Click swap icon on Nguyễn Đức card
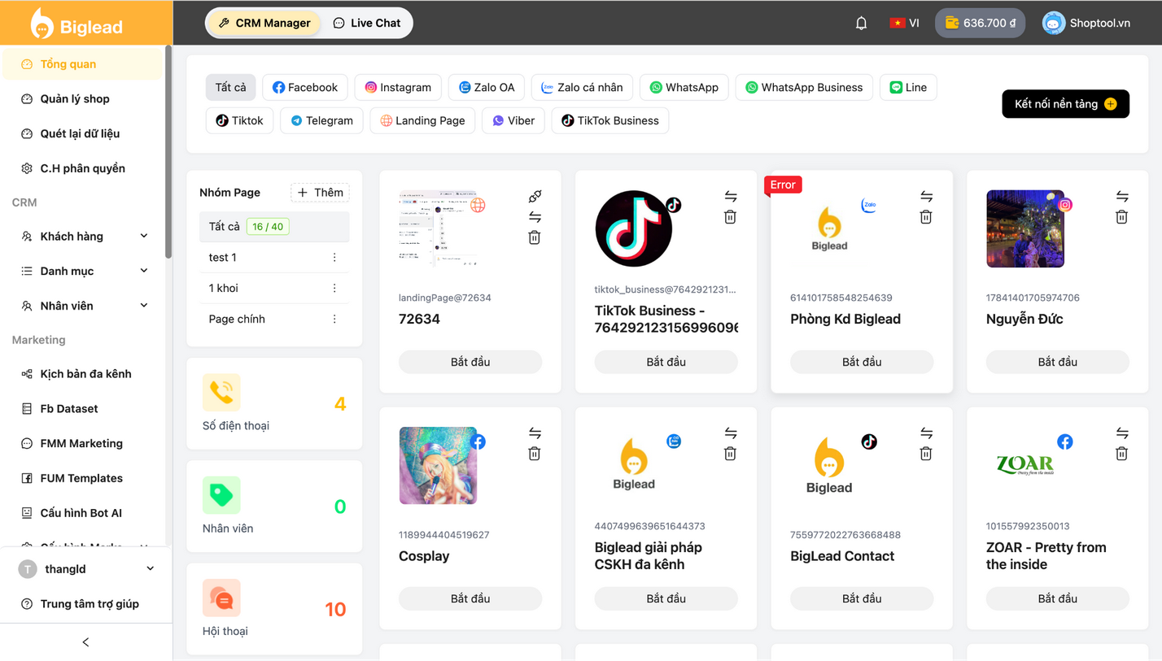 tap(1122, 196)
